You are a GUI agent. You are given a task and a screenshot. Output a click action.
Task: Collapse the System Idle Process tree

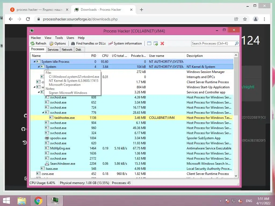(34, 61)
